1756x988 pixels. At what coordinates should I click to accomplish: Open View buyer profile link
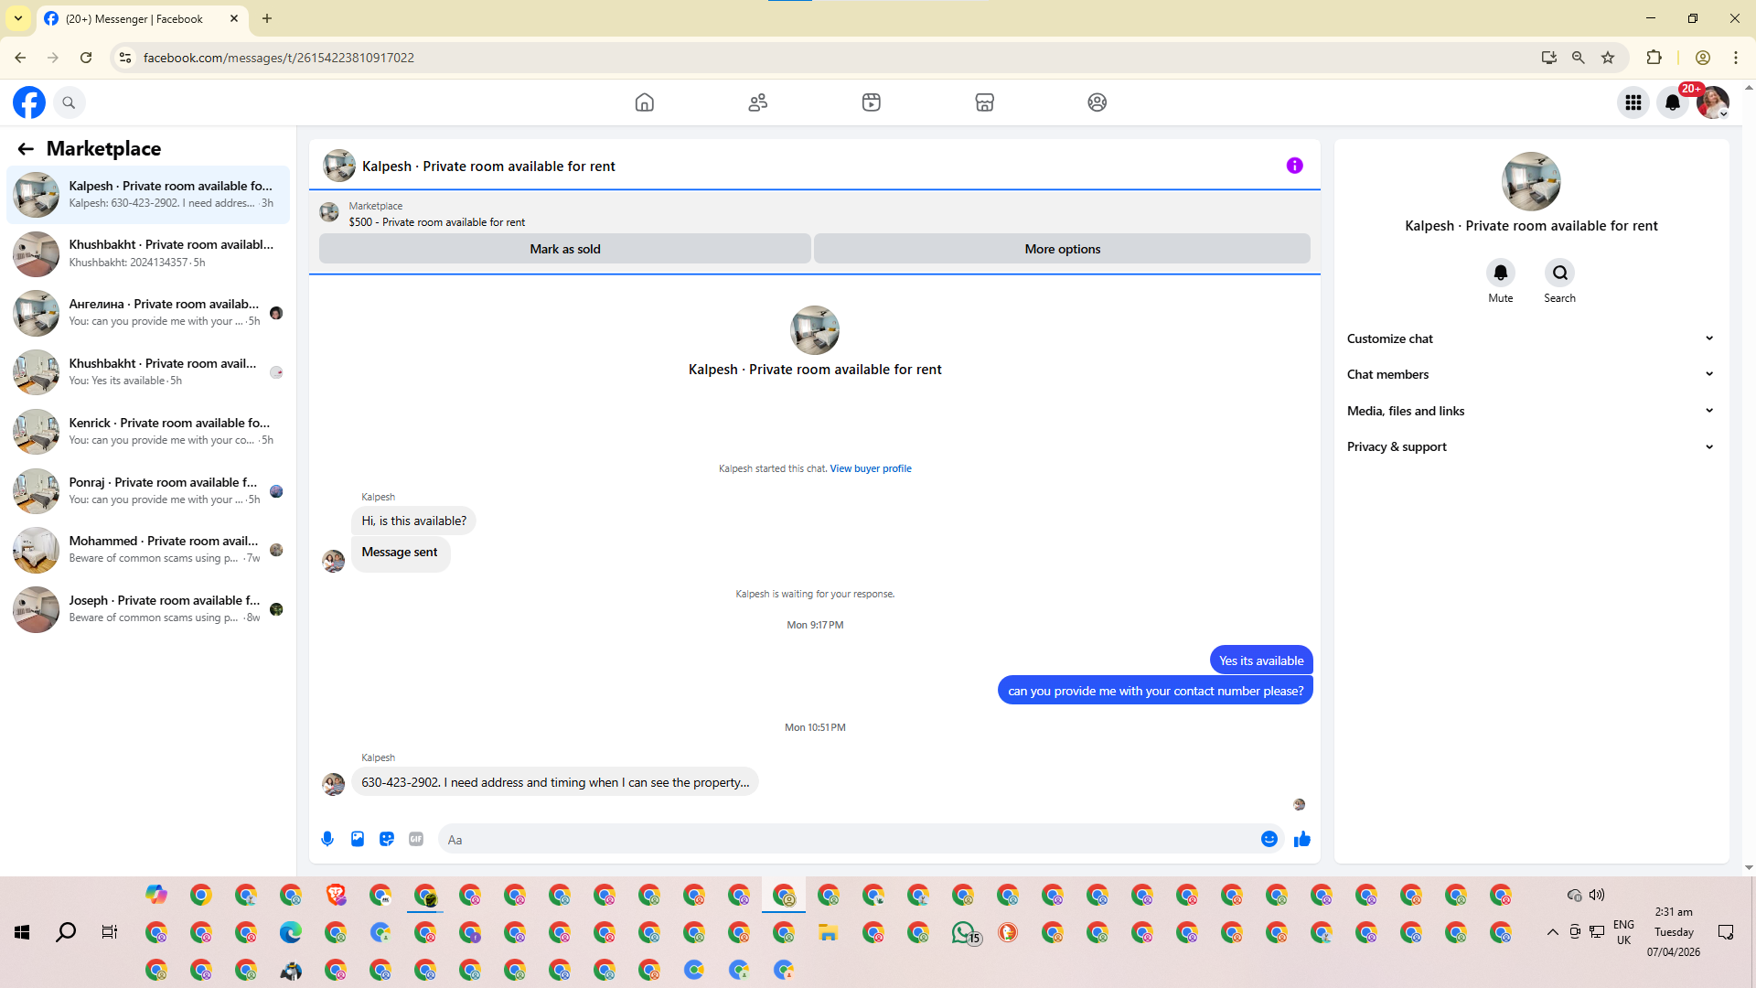tap(871, 468)
